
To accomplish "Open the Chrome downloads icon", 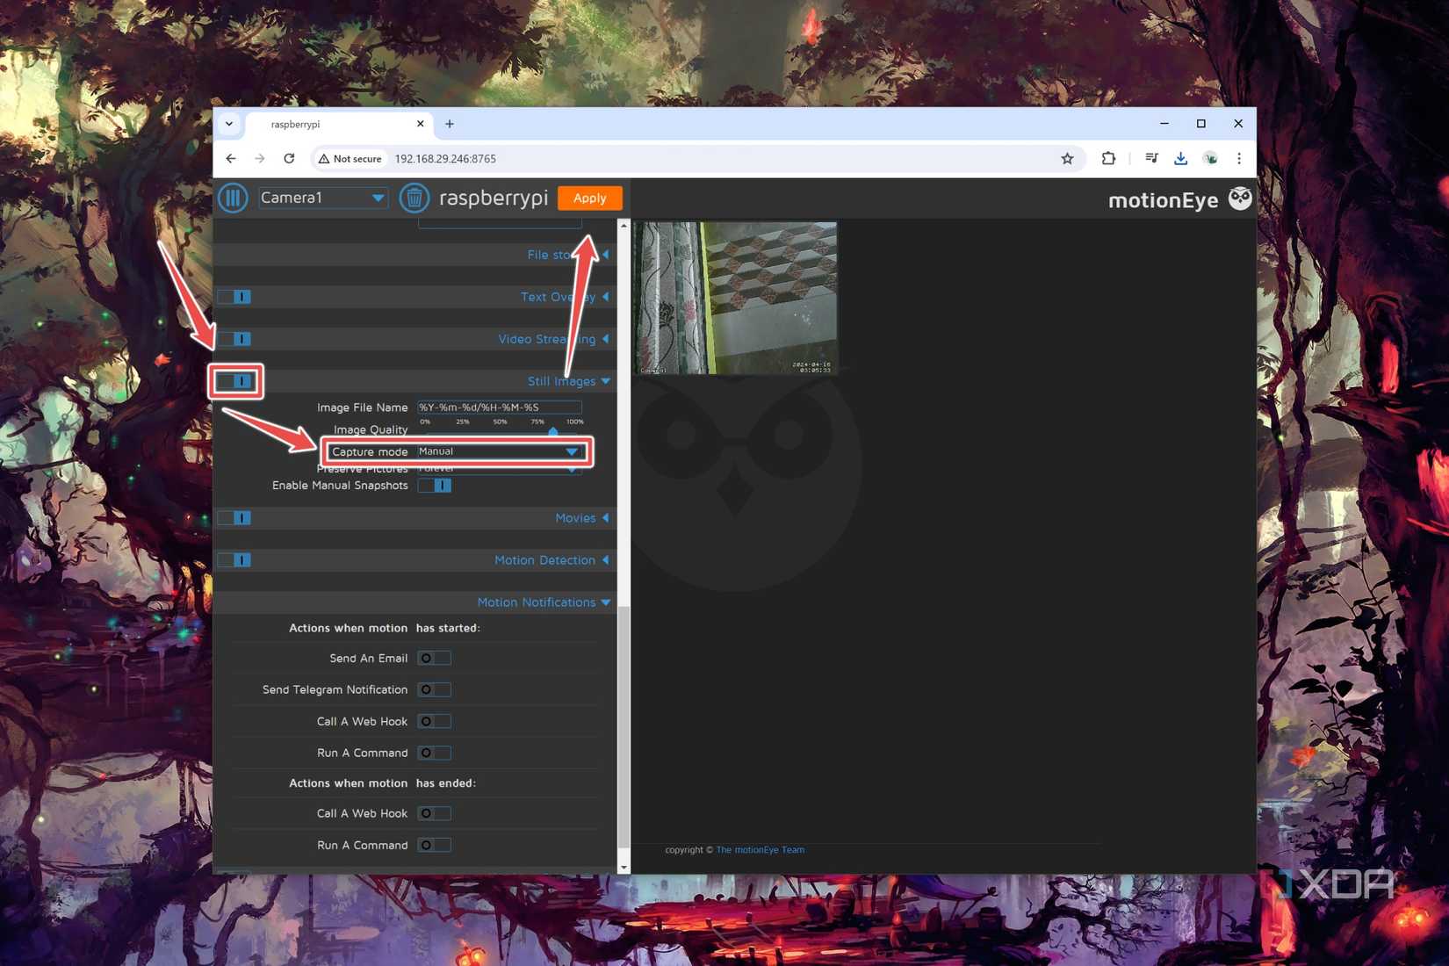I will pos(1180,159).
